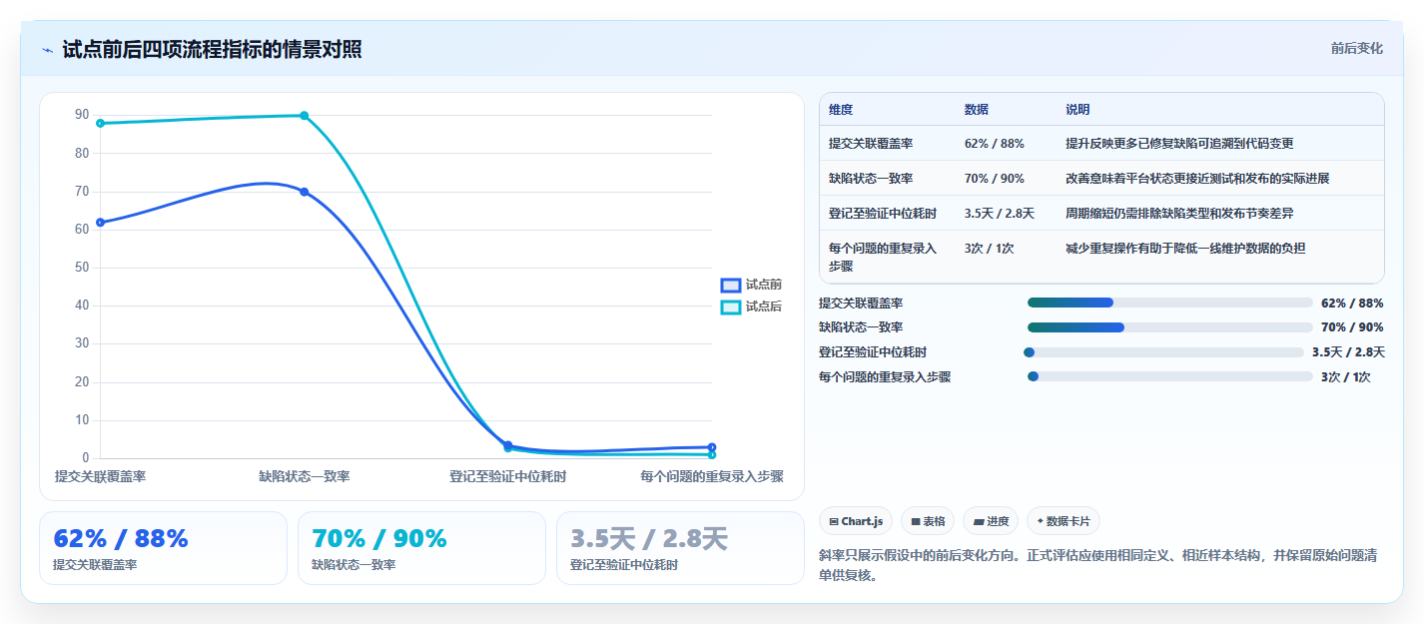Click the 数据卡片 chip
This screenshot has height=624, width=1424.
[x=1064, y=521]
